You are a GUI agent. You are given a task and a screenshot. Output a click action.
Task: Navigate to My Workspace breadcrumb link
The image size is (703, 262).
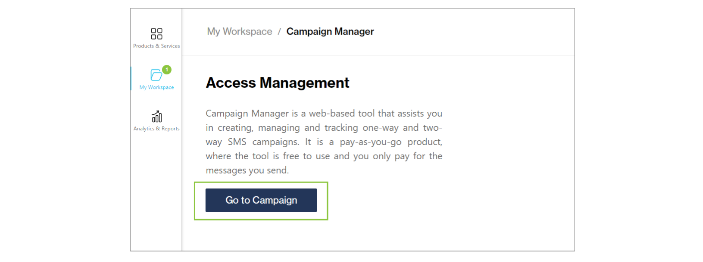[x=239, y=31]
